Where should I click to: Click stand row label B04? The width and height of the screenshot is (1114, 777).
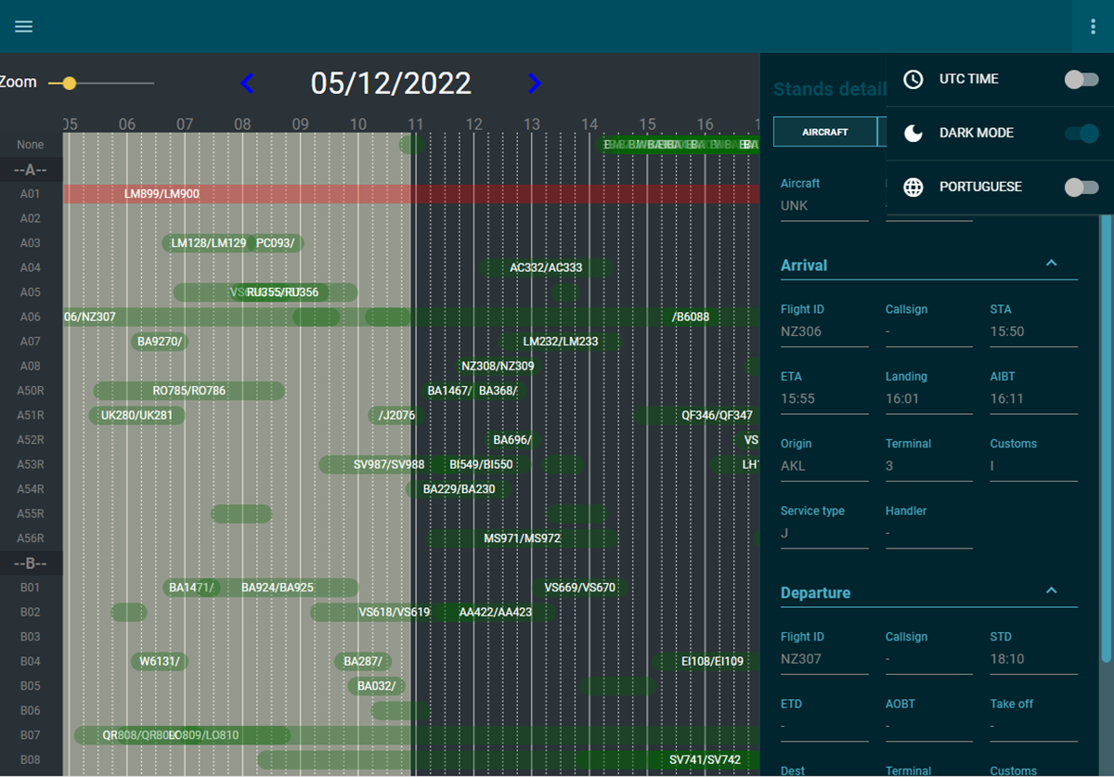coord(31,661)
